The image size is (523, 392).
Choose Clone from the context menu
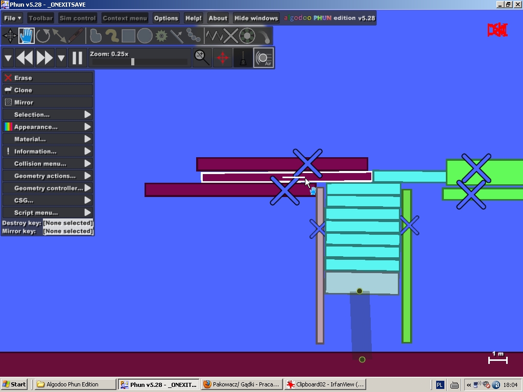coord(47,90)
